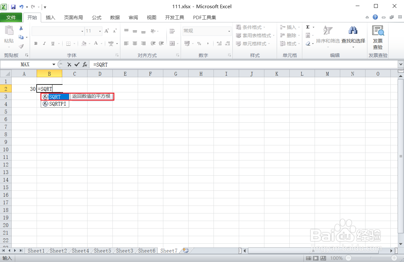This screenshot has width=404, height=262.
Task: Go to the first sheet with navigation arrow
Action: click(x=3, y=251)
